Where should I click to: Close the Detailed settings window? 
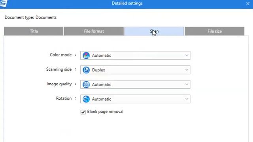tap(248, 4)
